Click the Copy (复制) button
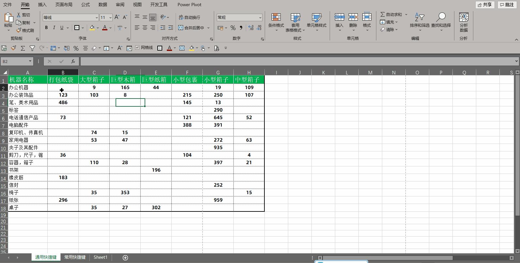Image resolution: width=520 pixels, height=263 pixels. [x=24, y=23]
